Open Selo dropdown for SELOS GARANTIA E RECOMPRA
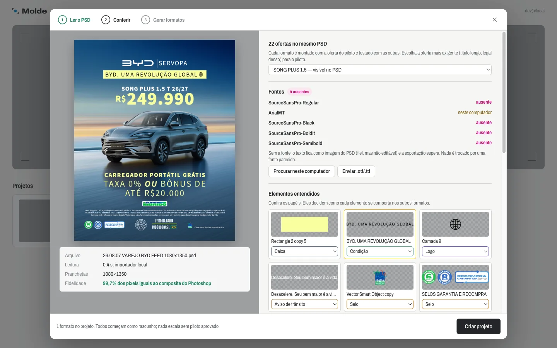Image resolution: width=557 pixels, height=348 pixels. pos(455,304)
